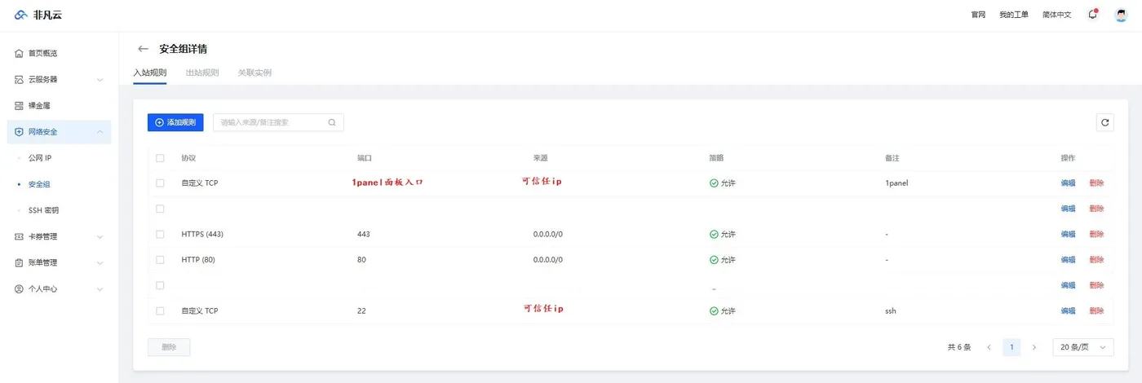Check the HTTPS (443) rule checkbox
1142x383 pixels.
click(x=160, y=234)
